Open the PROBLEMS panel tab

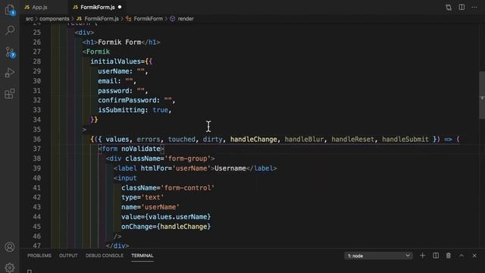pyautogui.click(x=39, y=256)
